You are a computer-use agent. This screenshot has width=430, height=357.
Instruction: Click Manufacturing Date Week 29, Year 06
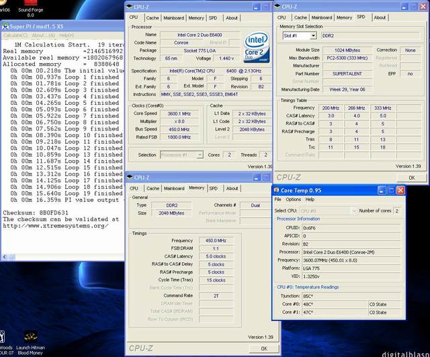tap(347, 89)
